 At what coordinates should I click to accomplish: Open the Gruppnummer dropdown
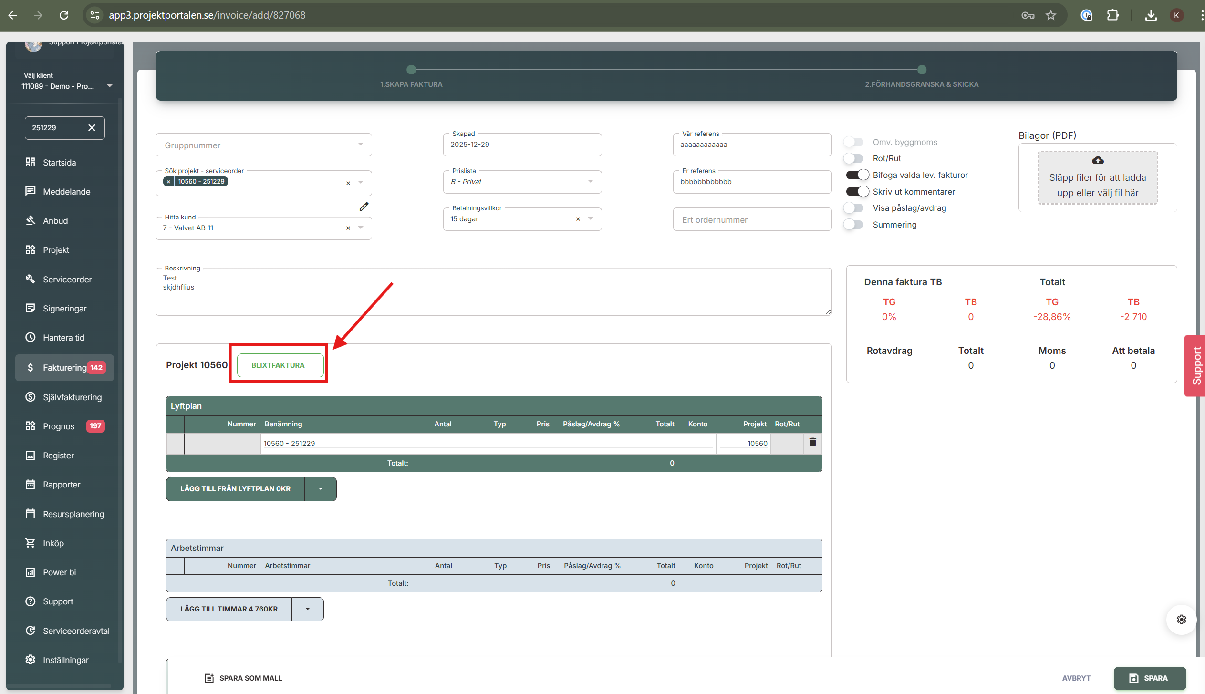[x=361, y=145]
